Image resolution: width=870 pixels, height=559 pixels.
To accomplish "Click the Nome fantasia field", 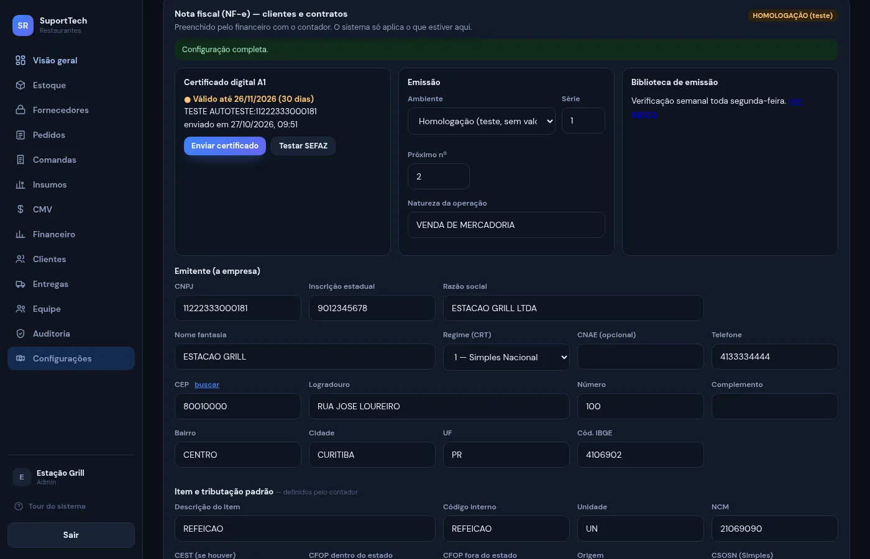I will [305, 357].
